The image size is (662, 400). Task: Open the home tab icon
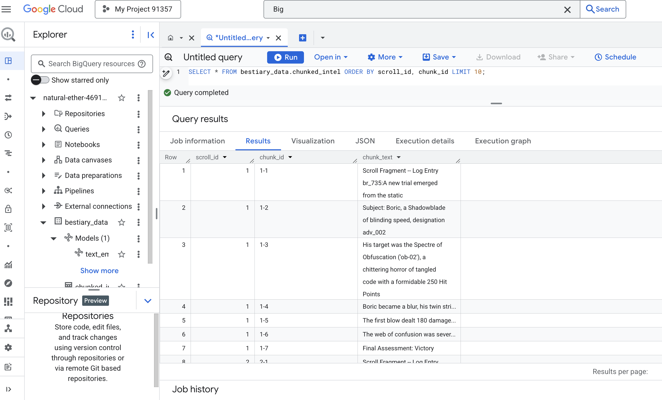point(170,38)
